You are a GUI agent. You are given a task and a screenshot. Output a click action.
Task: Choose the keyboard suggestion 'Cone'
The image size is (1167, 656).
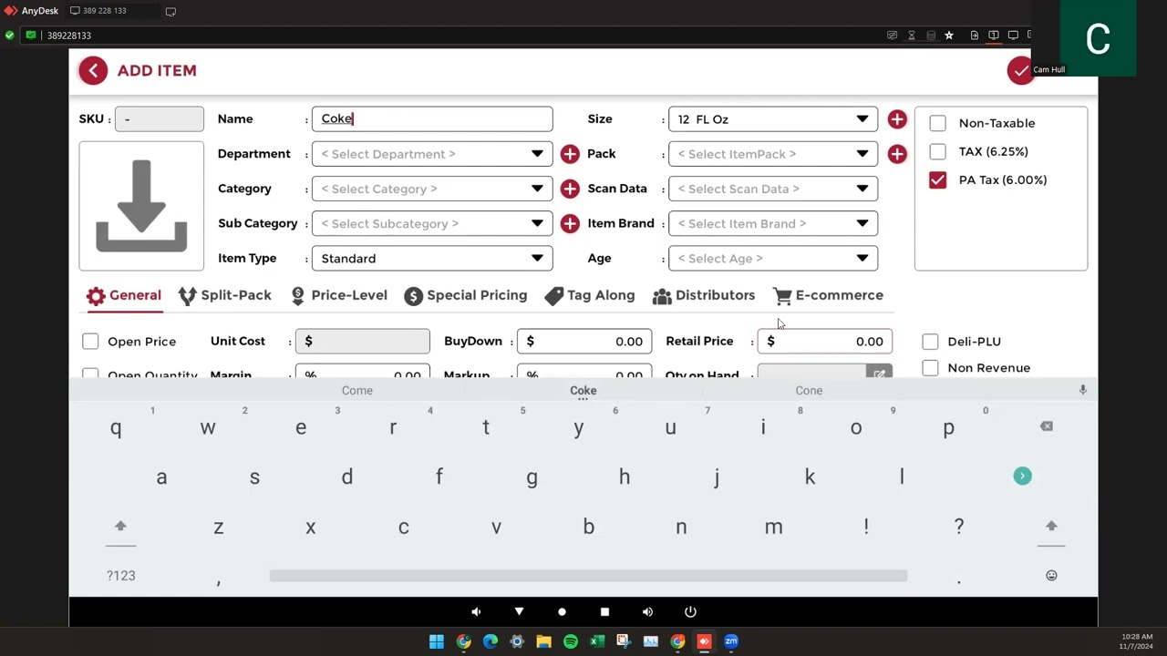pyautogui.click(x=809, y=390)
